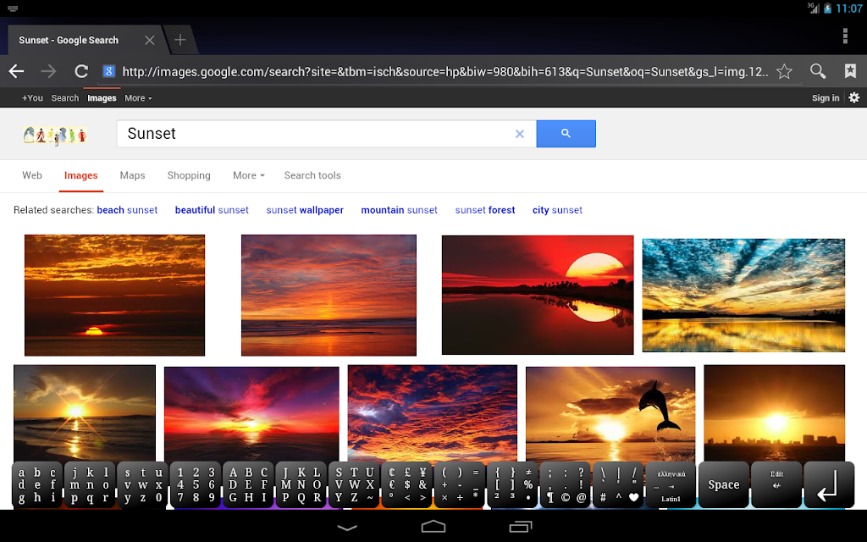The image size is (867, 542).
Task: Expand More menu in top Google bar
Action: [137, 98]
